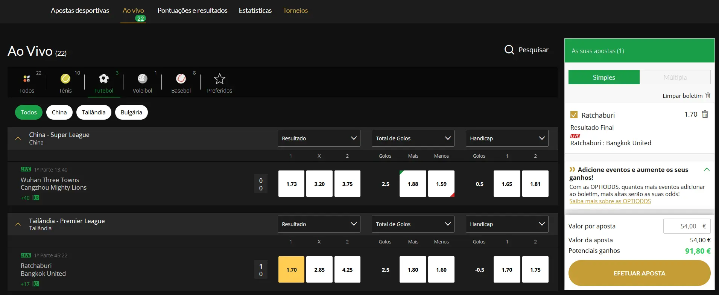Screen dimensions: 719x295
Task: Uncheck the Ratchaburi bet checkbox
Action: pos(574,115)
